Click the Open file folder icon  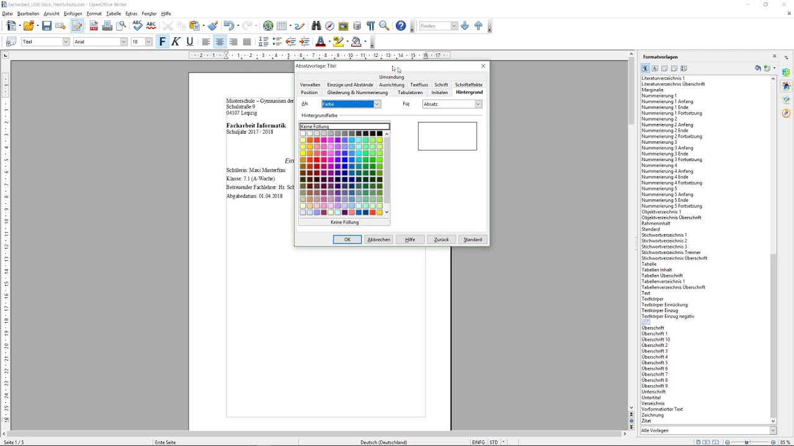[29, 26]
